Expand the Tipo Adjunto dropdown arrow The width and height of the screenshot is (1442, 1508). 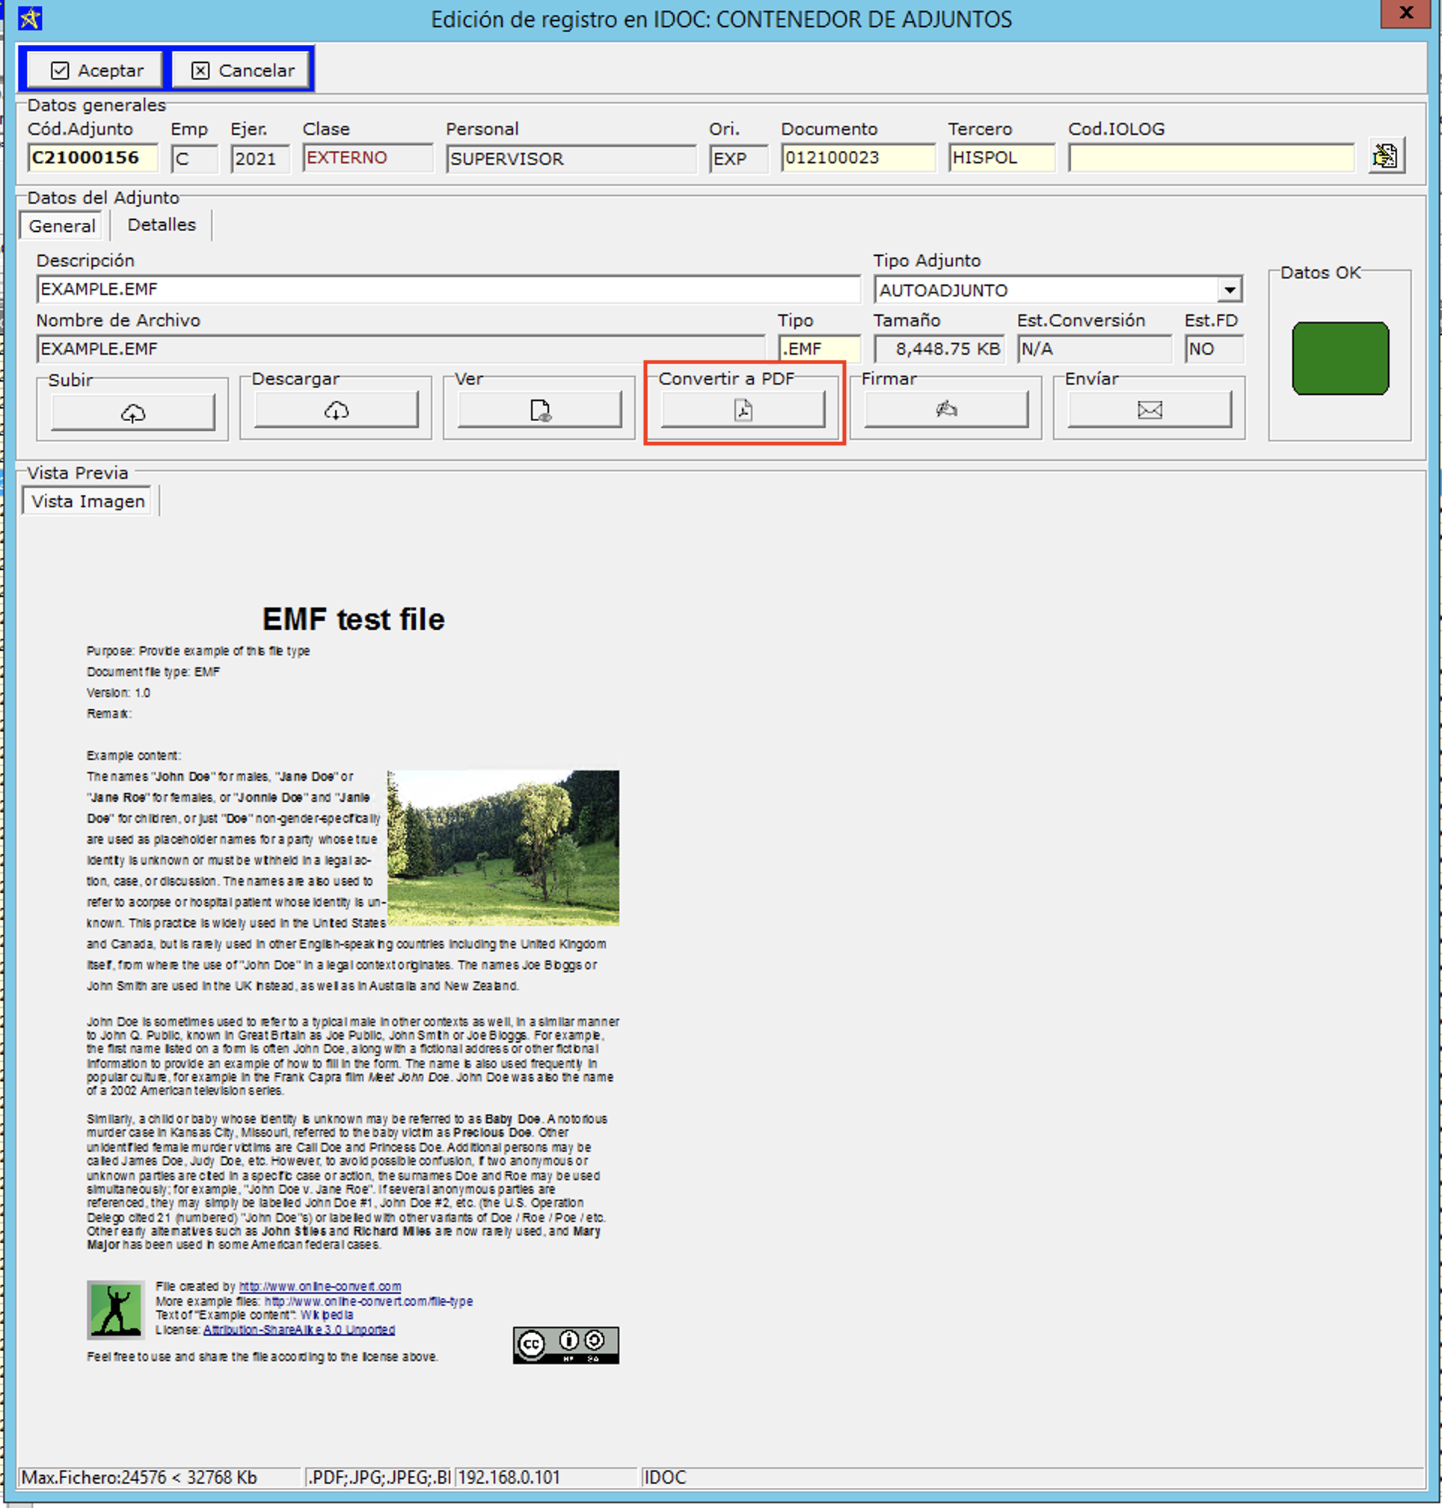[1229, 289]
